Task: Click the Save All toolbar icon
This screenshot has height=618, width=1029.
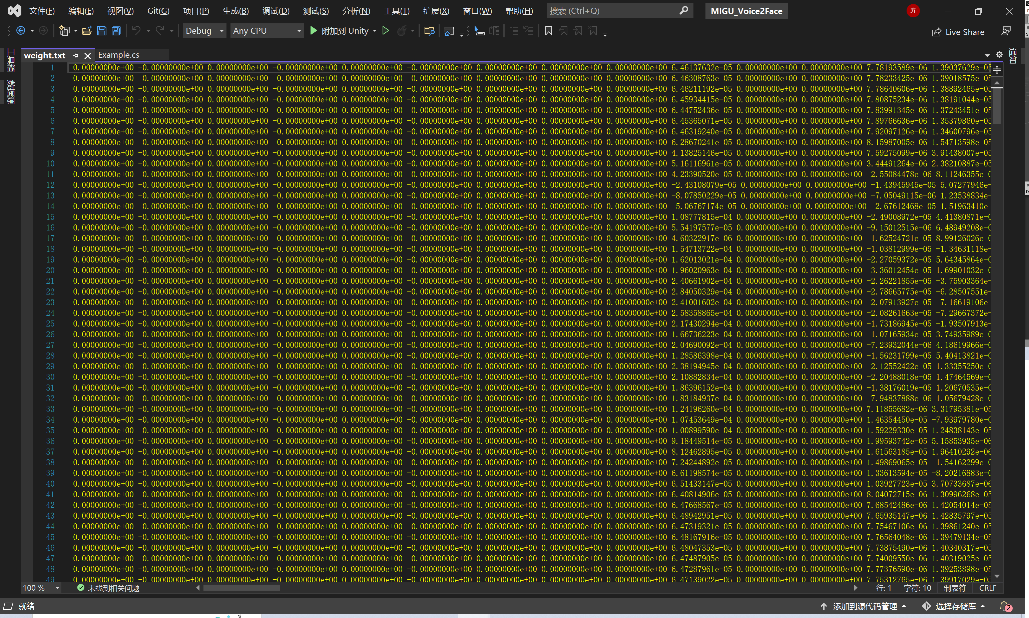Action: click(116, 31)
